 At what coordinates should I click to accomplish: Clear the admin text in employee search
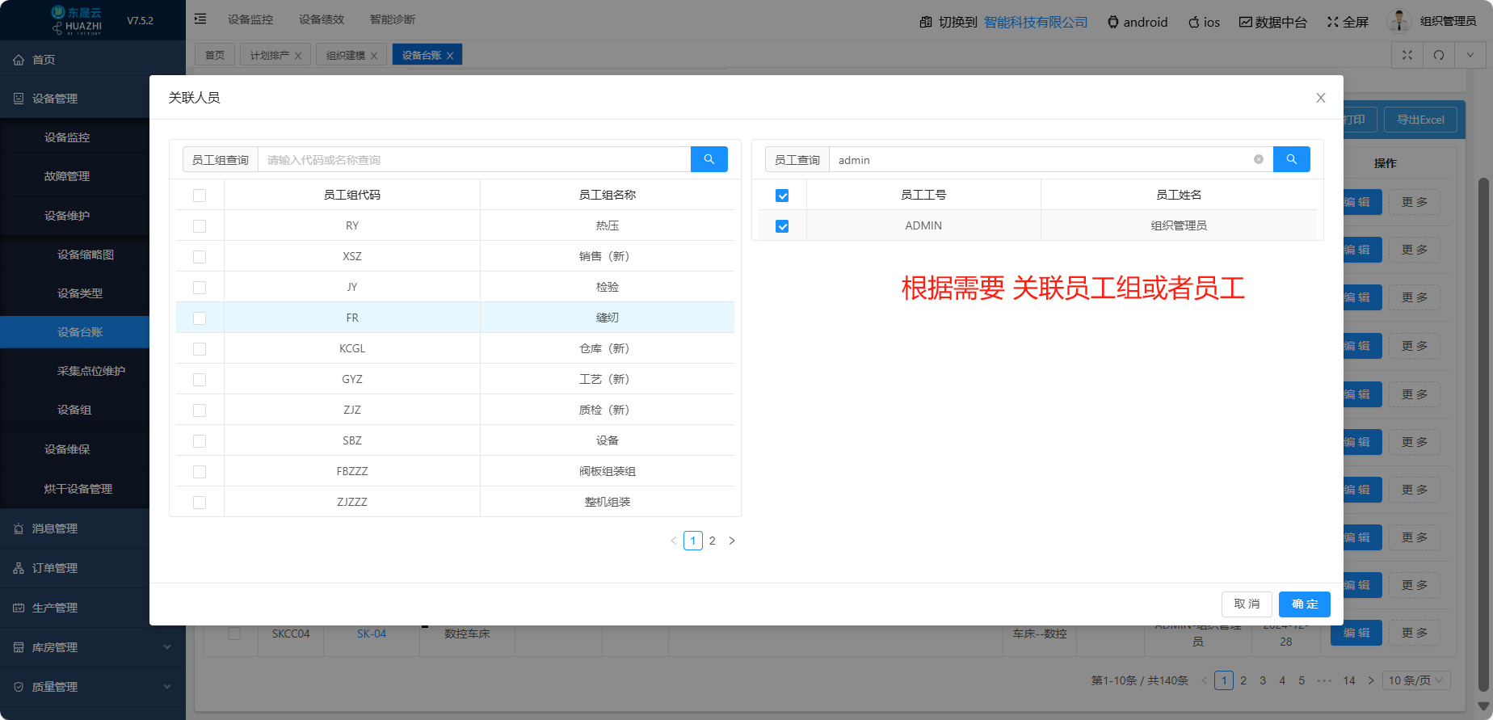[x=1259, y=159]
